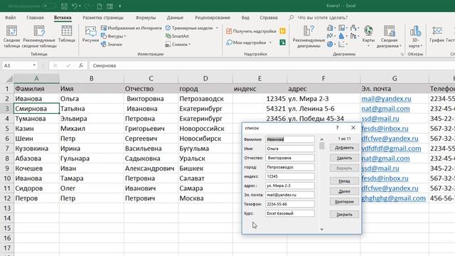Click the Undo arrow in the quick access toolbar

75,6
